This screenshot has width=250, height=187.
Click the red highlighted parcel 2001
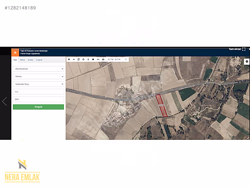tap(161, 105)
